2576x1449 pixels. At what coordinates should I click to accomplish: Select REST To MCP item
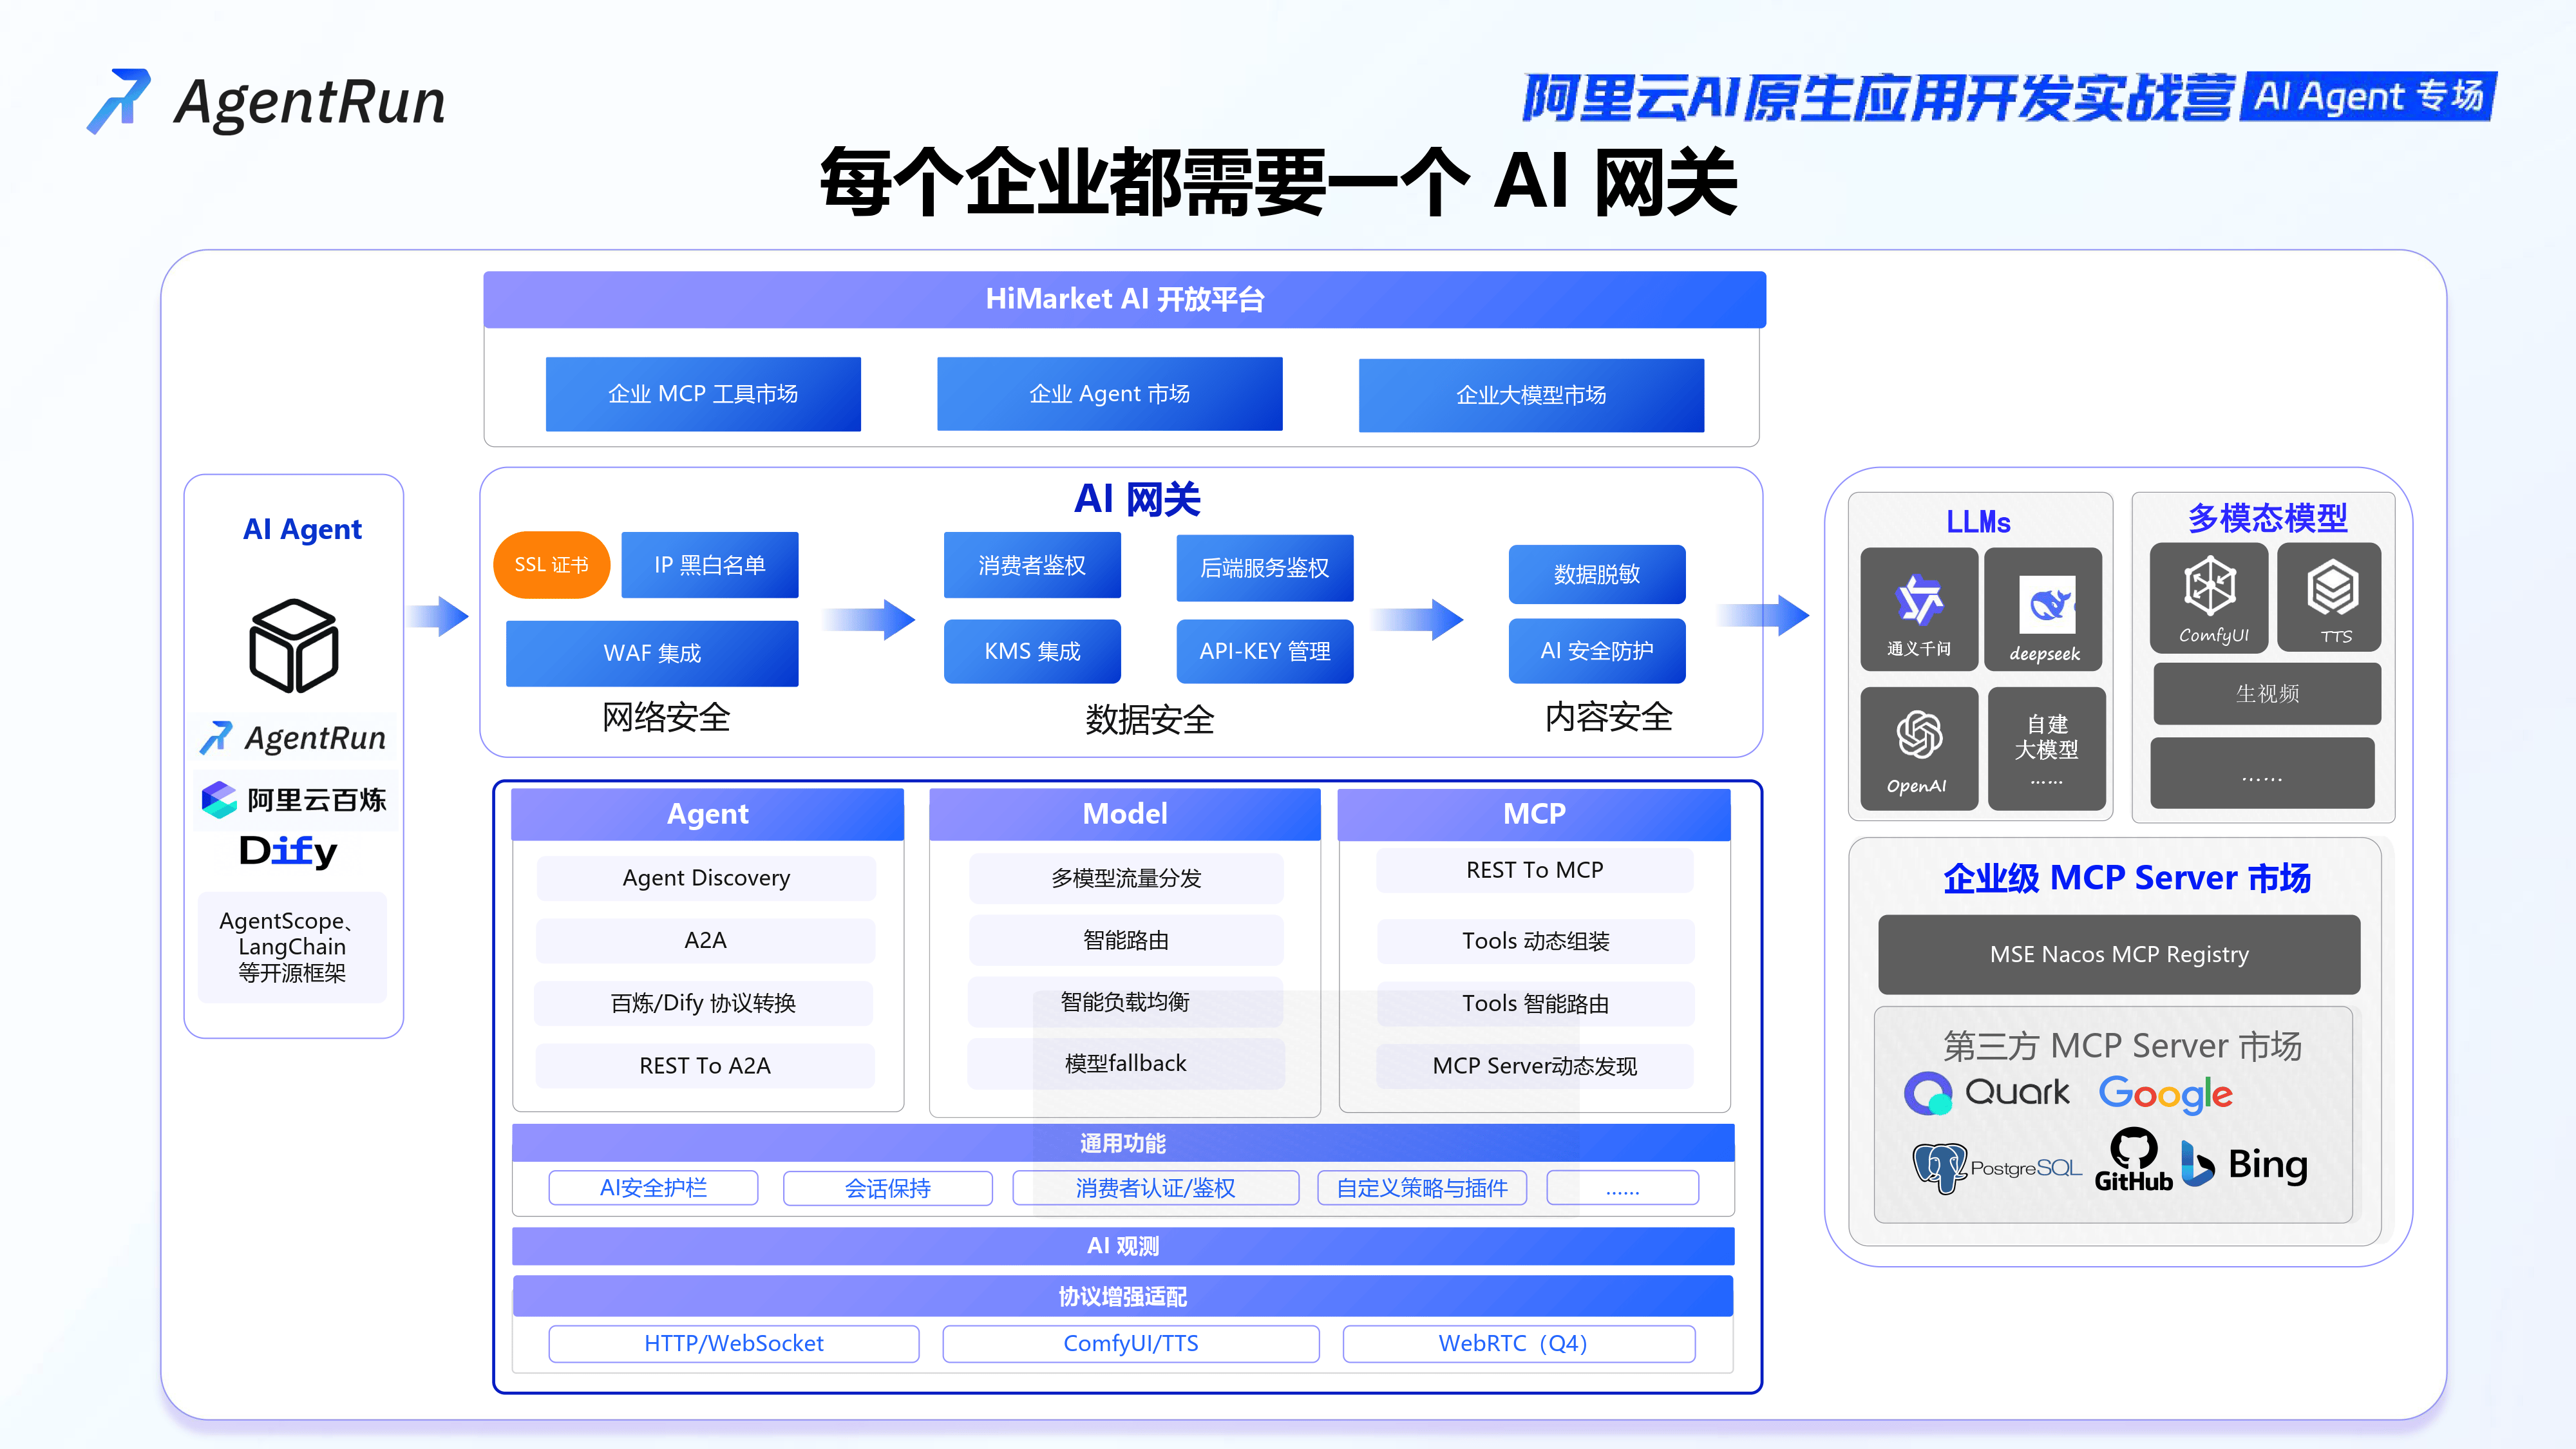[x=1535, y=870]
